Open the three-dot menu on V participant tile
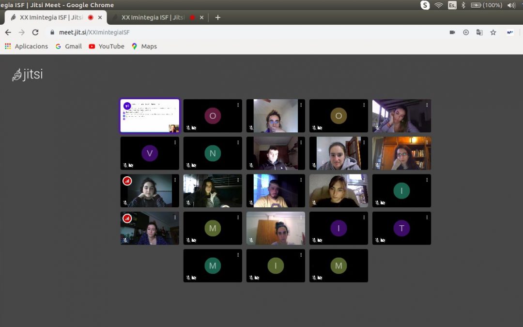The width and height of the screenshot is (523, 327). click(x=175, y=142)
